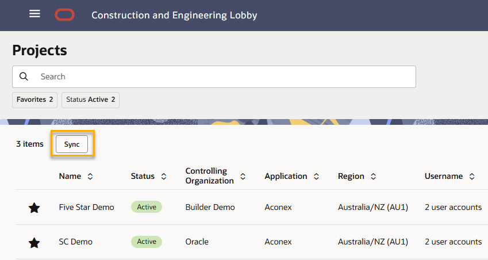This screenshot has height=260, width=488.
Task: Toggle favorite star for SC Demo
Action: click(x=34, y=243)
